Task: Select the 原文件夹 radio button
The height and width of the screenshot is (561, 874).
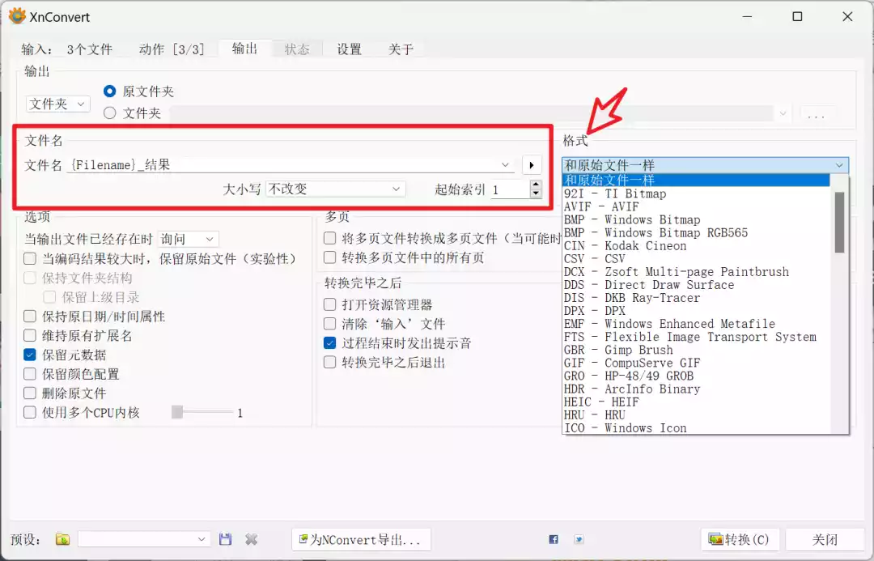Action: (110, 91)
